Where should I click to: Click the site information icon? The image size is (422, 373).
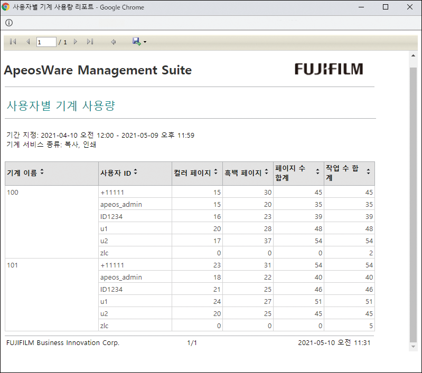coord(9,23)
